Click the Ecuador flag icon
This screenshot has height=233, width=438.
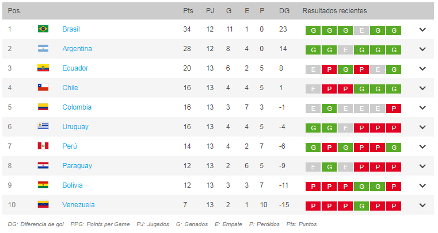pyautogui.click(x=43, y=68)
